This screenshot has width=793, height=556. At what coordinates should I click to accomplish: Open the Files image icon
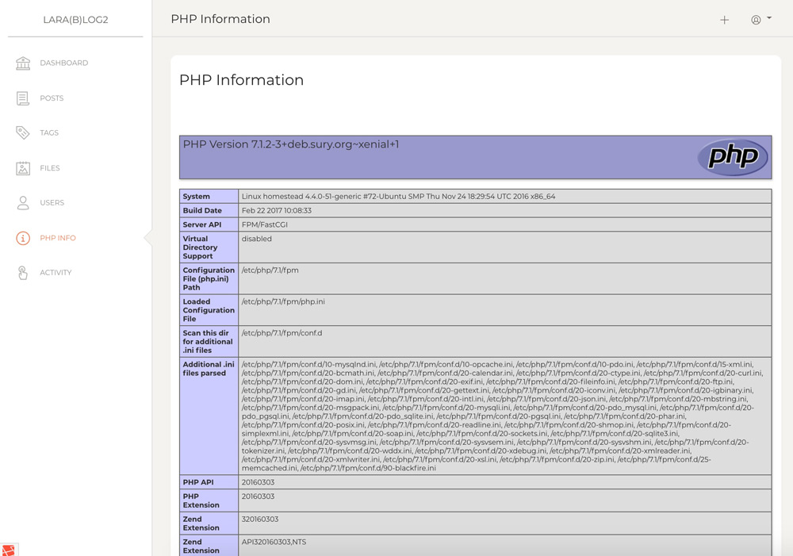[x=23, y=167]
